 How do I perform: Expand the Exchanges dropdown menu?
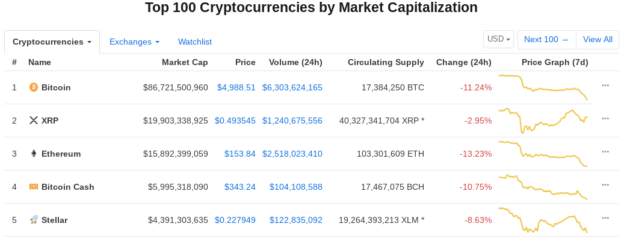[x=135, y=42]
